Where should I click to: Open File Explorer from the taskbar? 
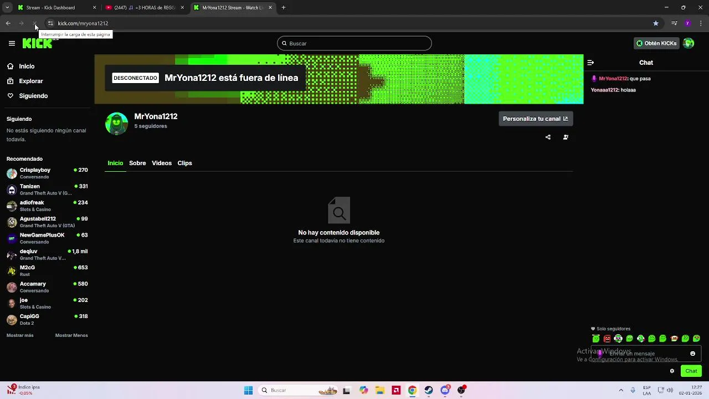click(380, 390)
